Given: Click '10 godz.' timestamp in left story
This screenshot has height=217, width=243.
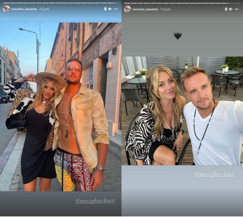Looking at the screenshot, I should click(x=45, y=9).
